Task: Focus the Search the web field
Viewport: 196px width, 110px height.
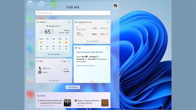Action: pyautogui.click(x=73, y=13)
